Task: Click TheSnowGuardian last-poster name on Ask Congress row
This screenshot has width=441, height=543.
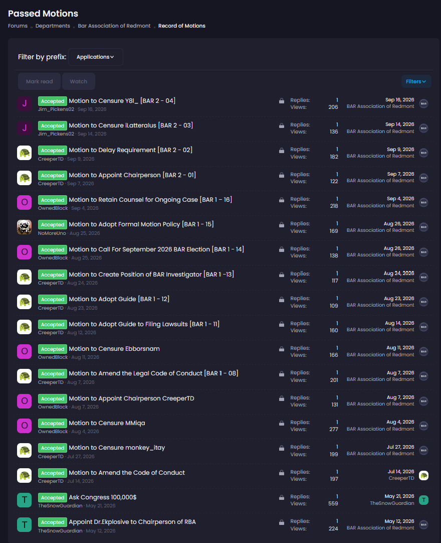Action: 392,503
